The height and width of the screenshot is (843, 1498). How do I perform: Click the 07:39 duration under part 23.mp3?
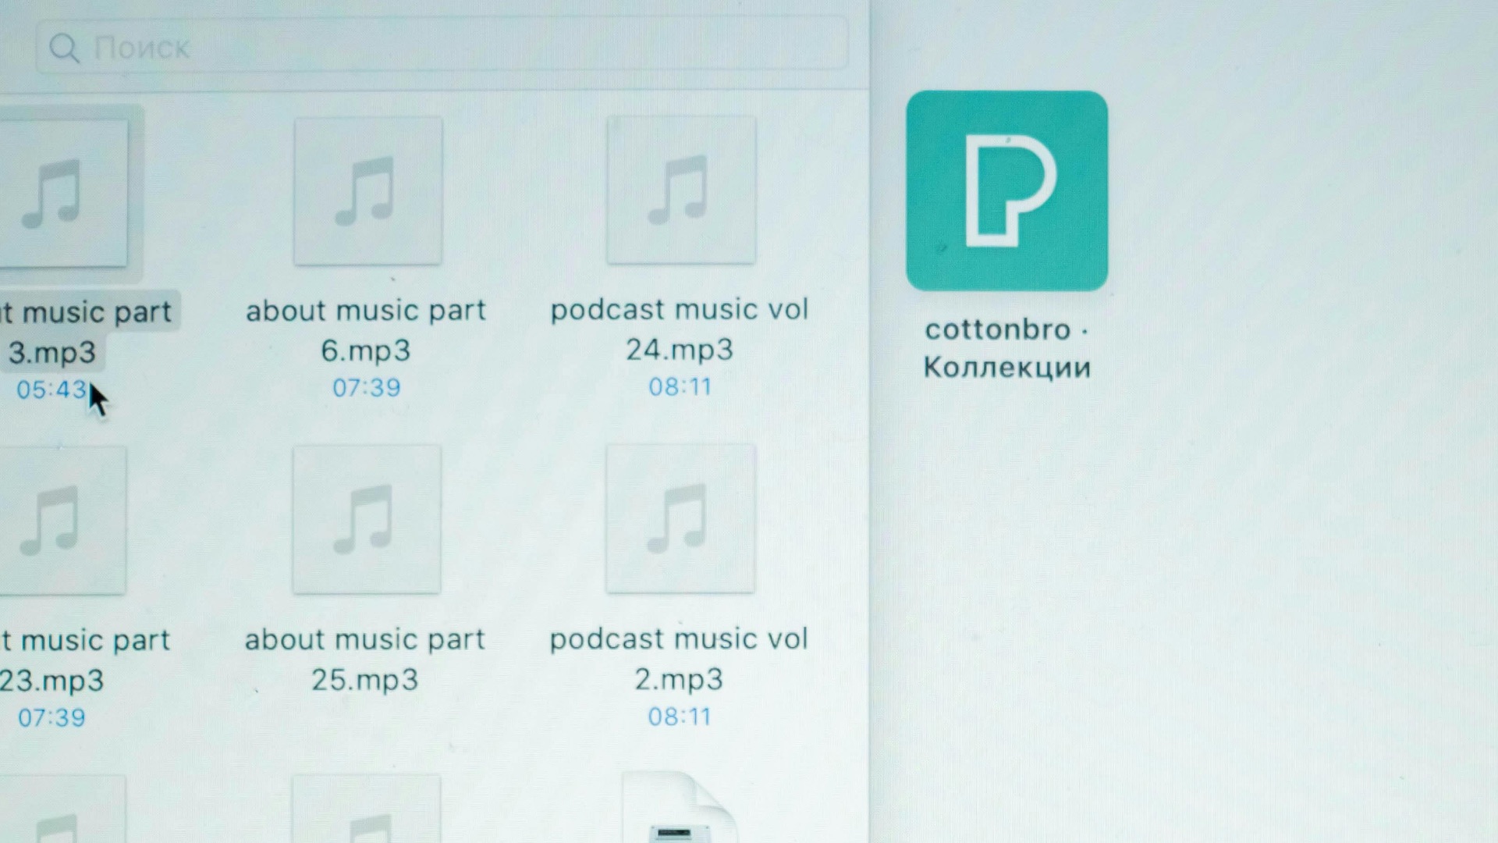coord(51,717)
